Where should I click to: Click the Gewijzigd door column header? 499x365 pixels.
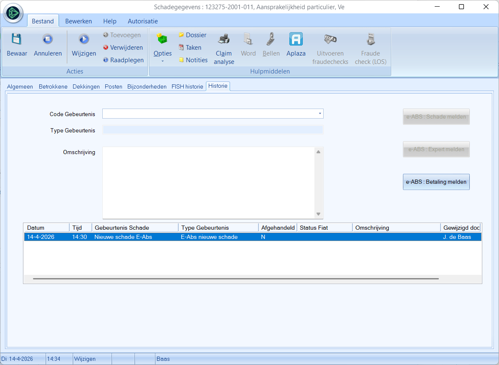pos(461,228)
